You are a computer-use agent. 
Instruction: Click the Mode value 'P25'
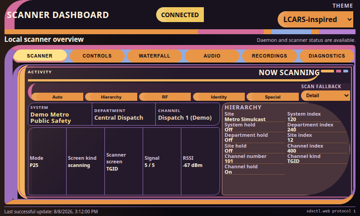click(x=34, y=165)
